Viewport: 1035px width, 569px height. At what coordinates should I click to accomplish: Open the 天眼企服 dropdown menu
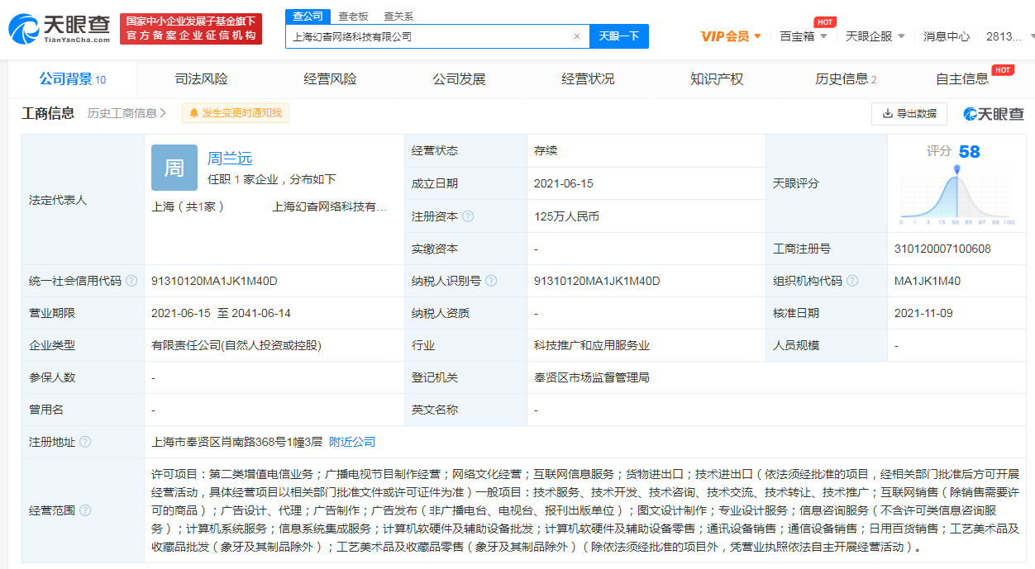pyautogui.click(x=875, y=36)
